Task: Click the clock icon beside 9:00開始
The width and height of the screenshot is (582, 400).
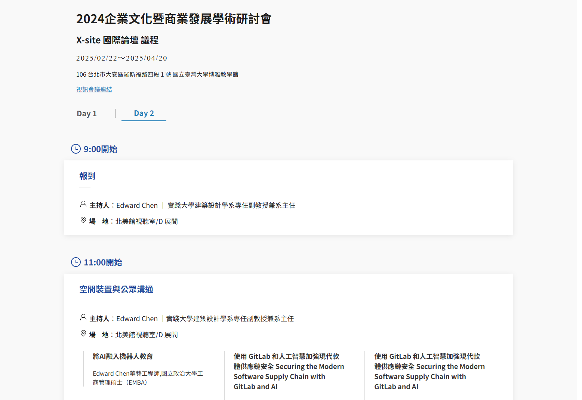Action: click(76, 149)
